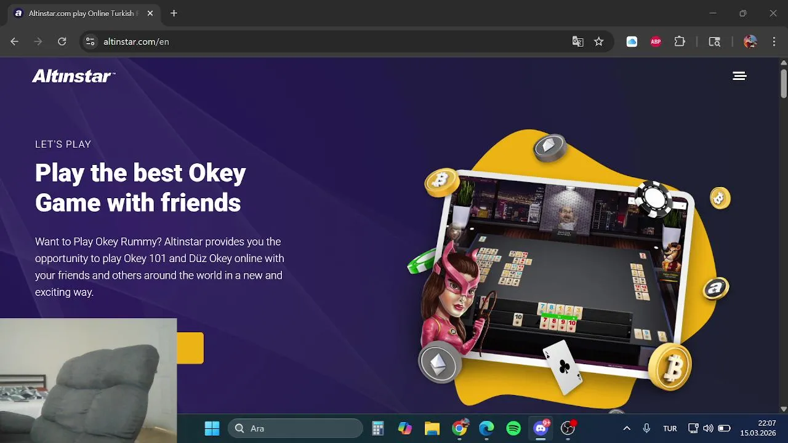Show hidden system tray icons

tap(627, 428)
